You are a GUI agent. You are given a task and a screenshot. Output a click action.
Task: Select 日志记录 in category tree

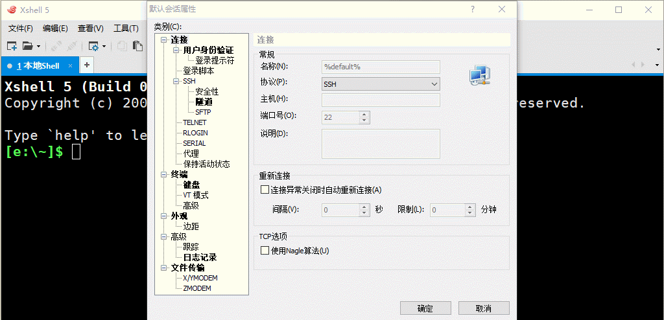pyautogui.click(x=200, y=257)
